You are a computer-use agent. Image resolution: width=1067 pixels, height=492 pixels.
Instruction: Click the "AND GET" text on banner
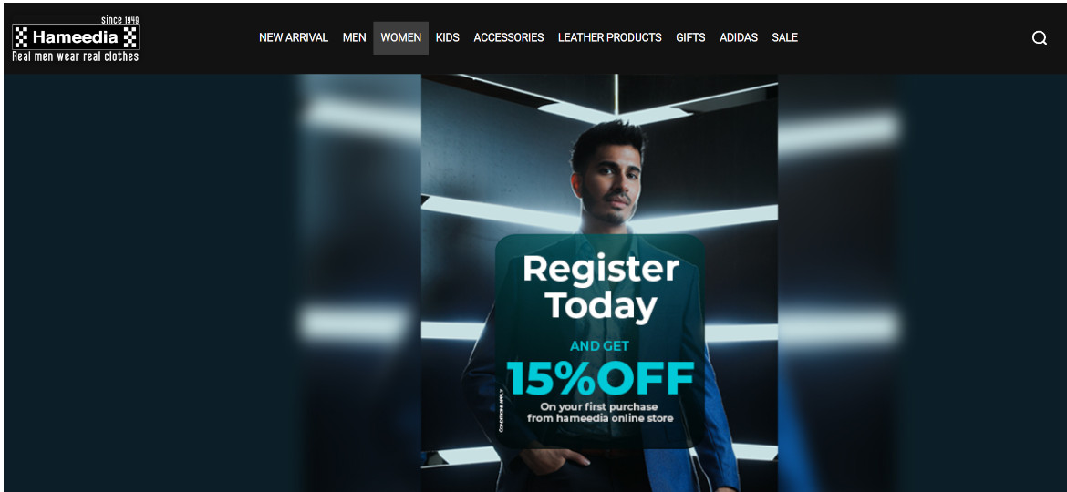tap(599, 346)
